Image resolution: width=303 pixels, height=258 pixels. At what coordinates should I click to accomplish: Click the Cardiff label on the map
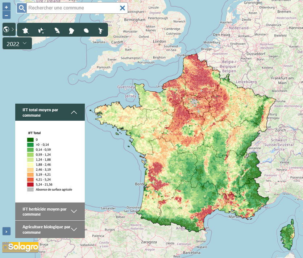pos(117,42)
